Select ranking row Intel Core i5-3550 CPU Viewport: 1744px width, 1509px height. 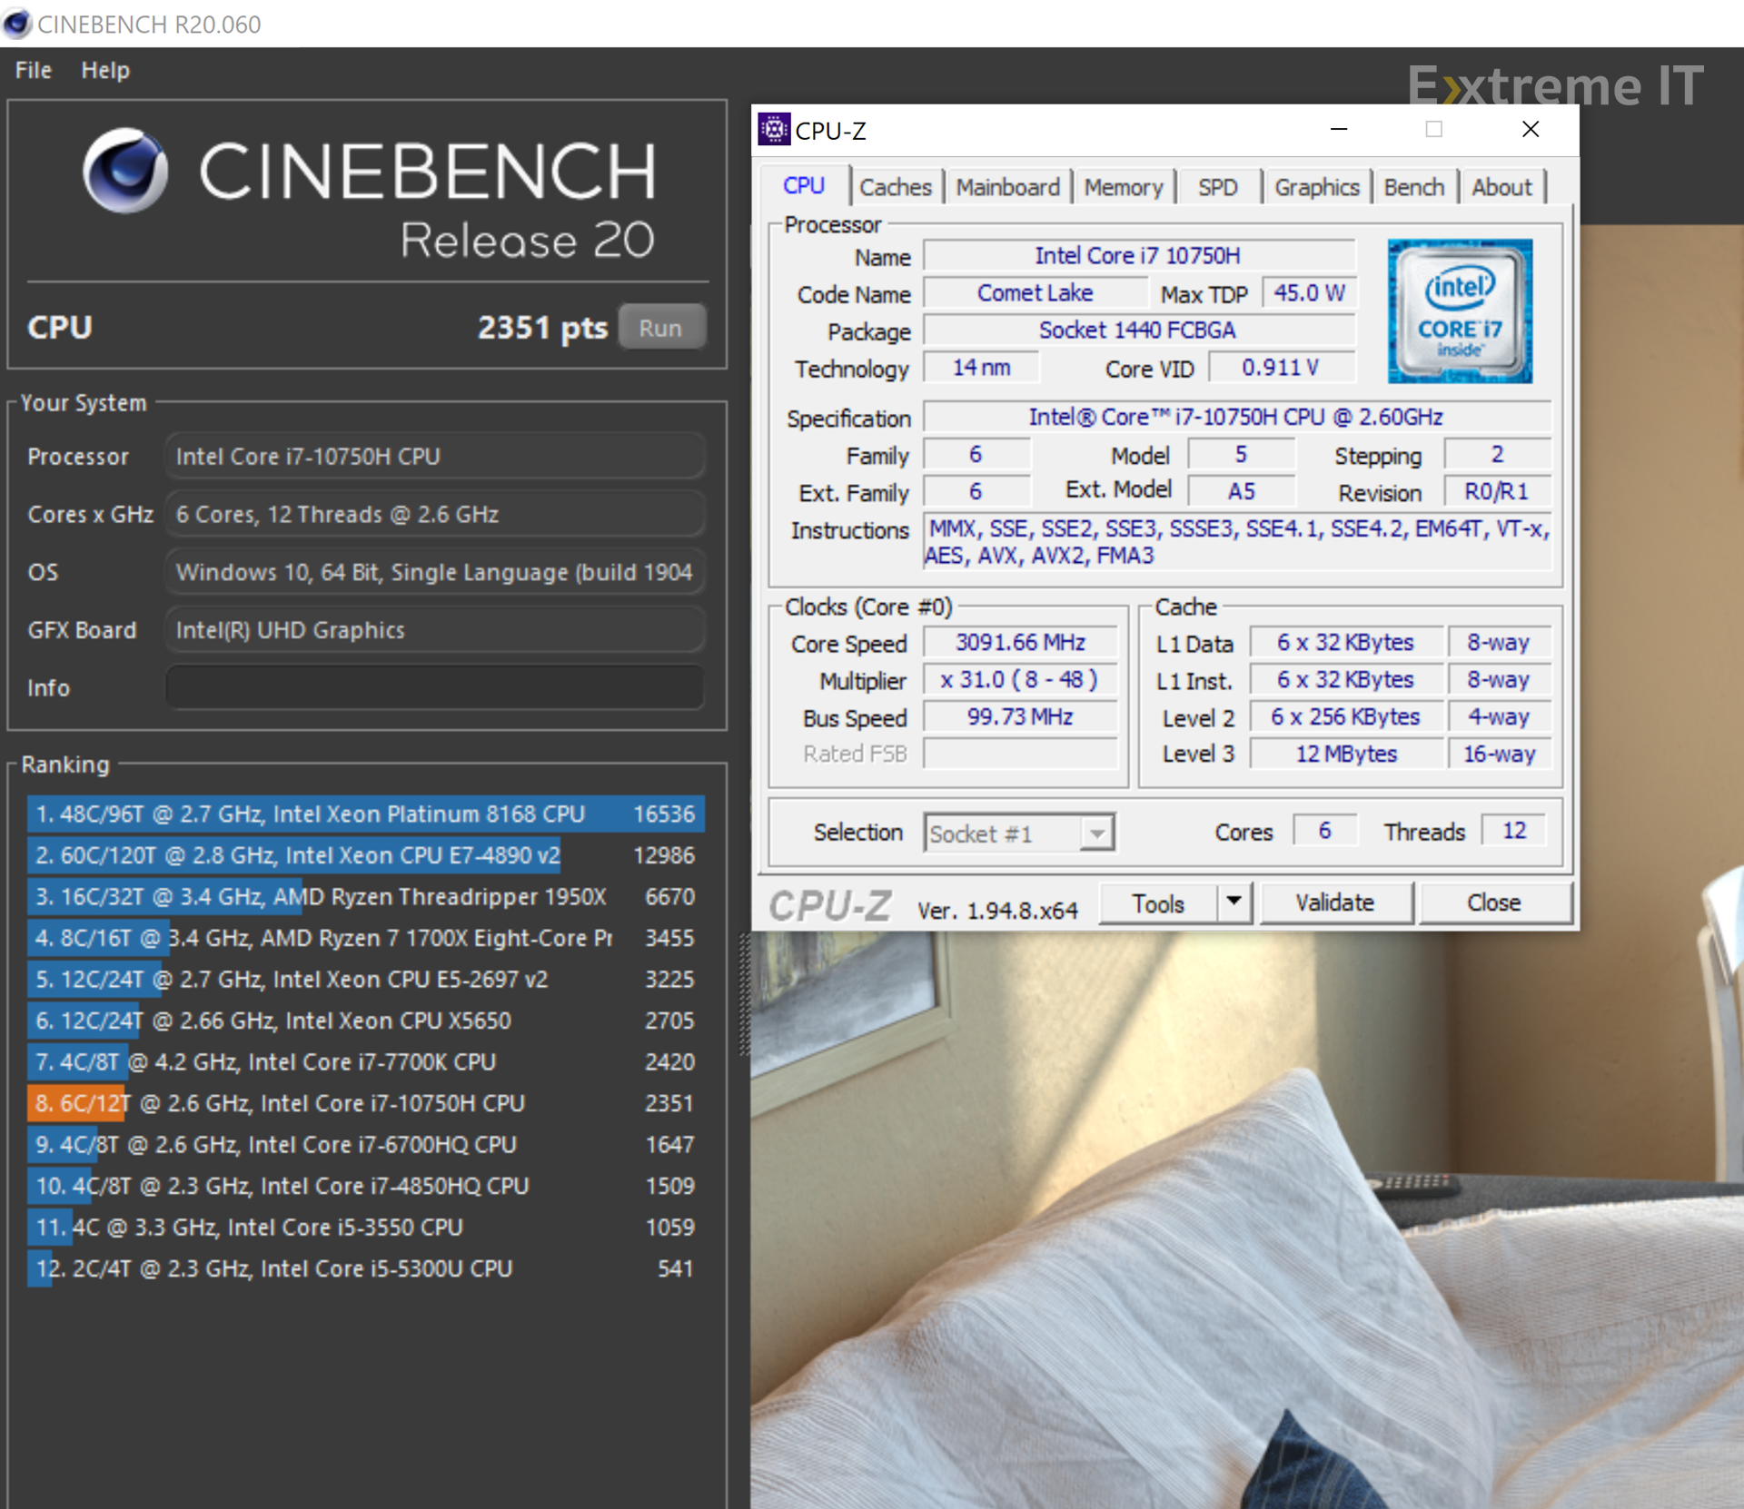(366, 1228)
